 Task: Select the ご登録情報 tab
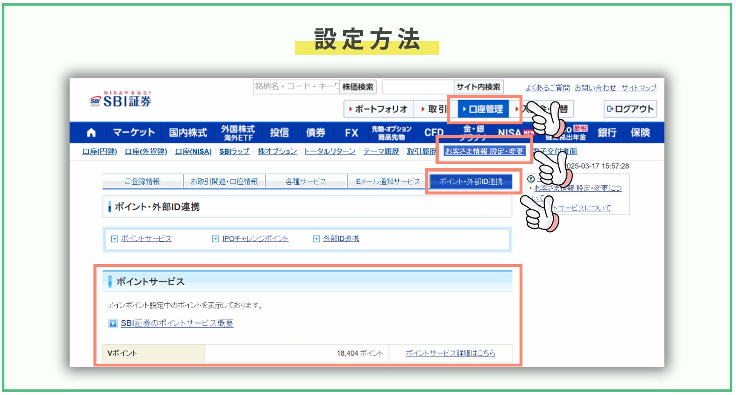pyautogui.click(x=142, y=181)
